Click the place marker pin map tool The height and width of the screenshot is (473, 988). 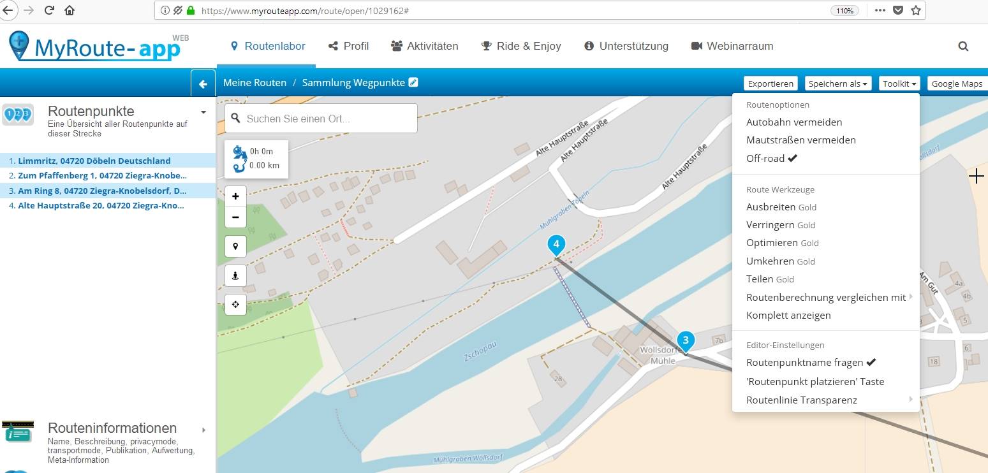[235, 246]
